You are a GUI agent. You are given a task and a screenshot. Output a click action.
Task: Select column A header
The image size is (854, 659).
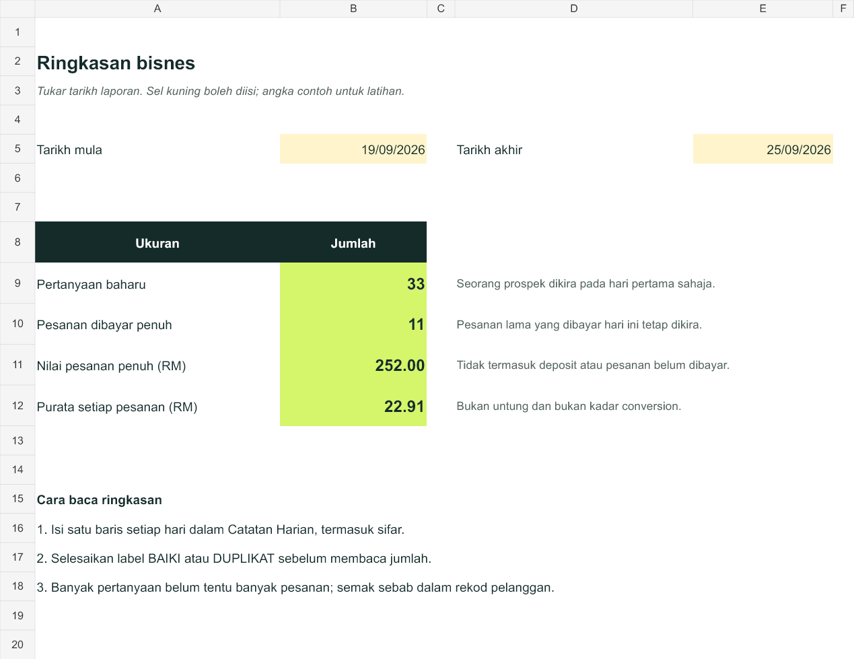(x=157, y=9)
